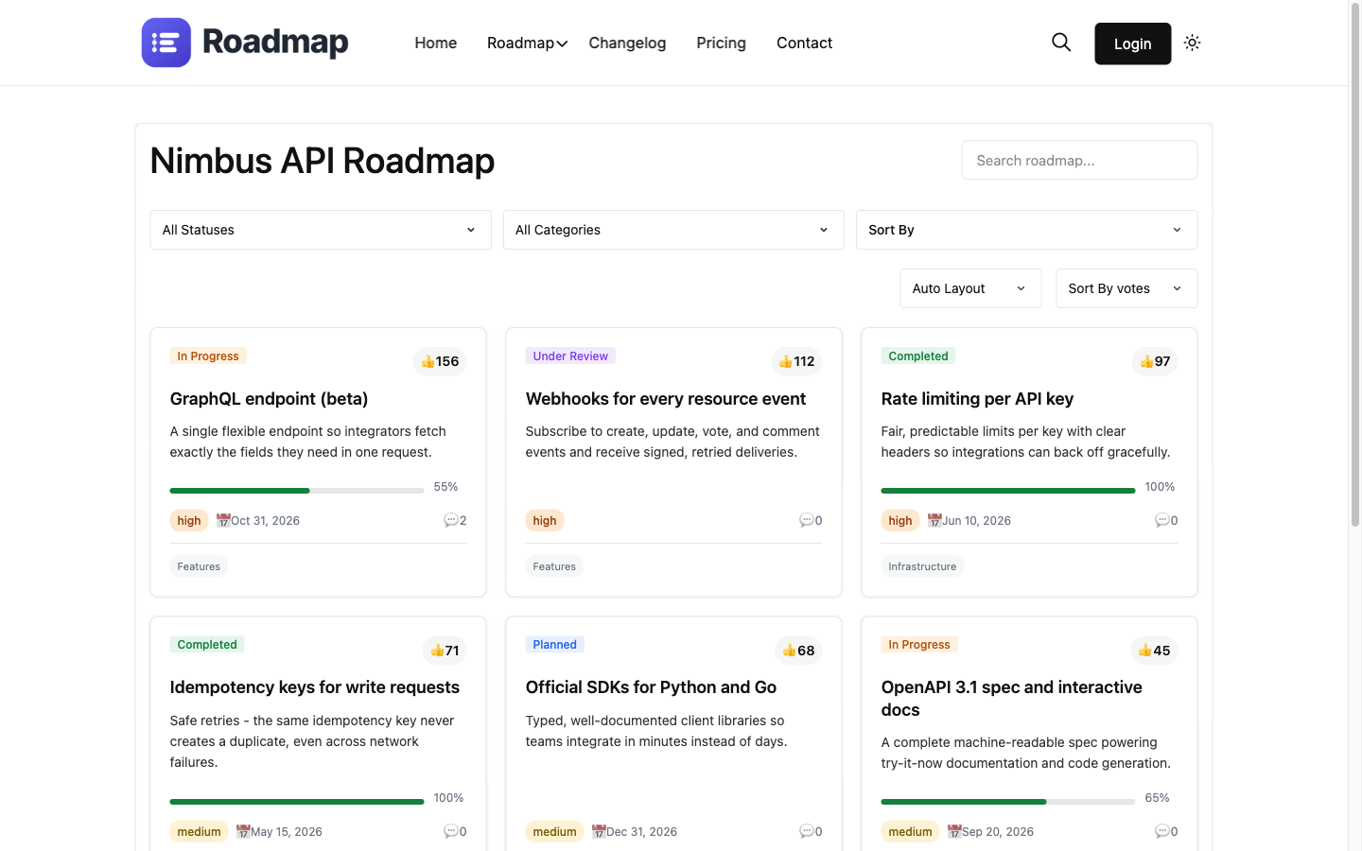
Task: Click calendar icon next to Sep 20, 2026
Action: (x=954, y=832)
